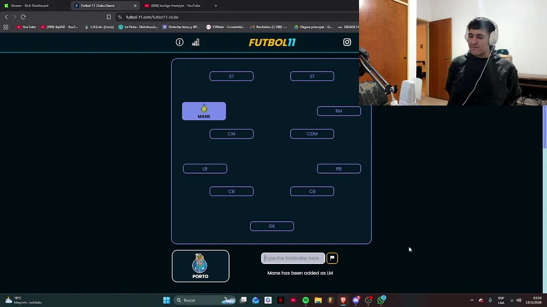This screenshot has width=547, height=307.
Task: Open the ESP LAA language switcher
Action: tap(501, 300)
